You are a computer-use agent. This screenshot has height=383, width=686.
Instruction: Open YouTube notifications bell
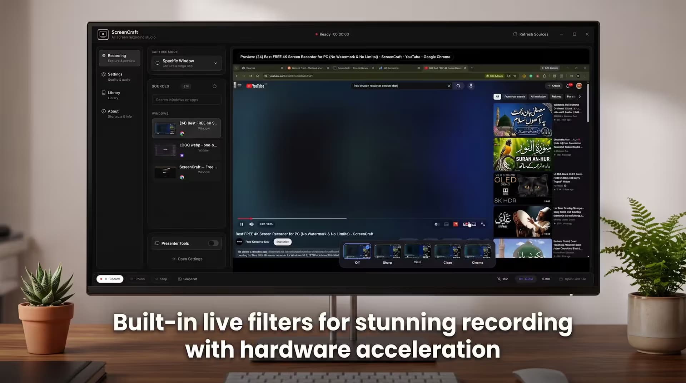click(568, 86)
